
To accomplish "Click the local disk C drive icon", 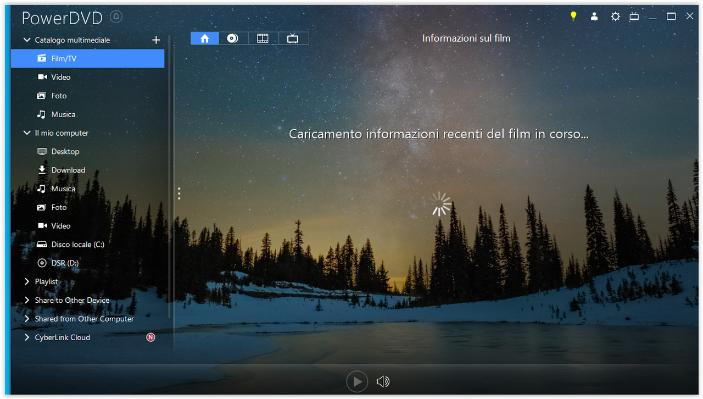I will pos(42,245).
